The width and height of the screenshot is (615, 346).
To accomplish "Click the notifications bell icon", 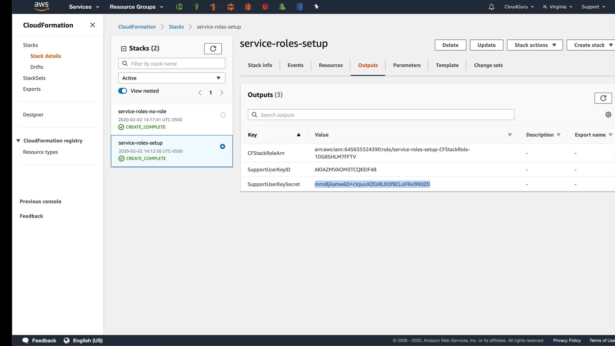I will 491,7.
